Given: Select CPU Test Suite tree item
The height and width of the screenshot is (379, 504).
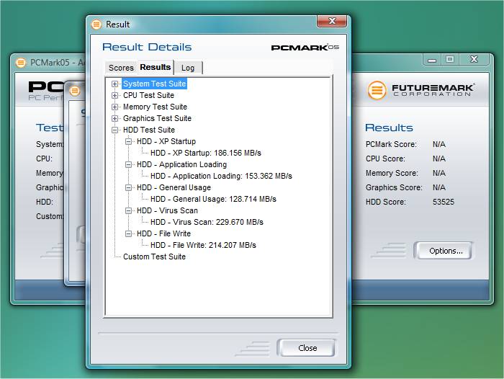Looking at the screenshot, I should [x=148, y=96].
